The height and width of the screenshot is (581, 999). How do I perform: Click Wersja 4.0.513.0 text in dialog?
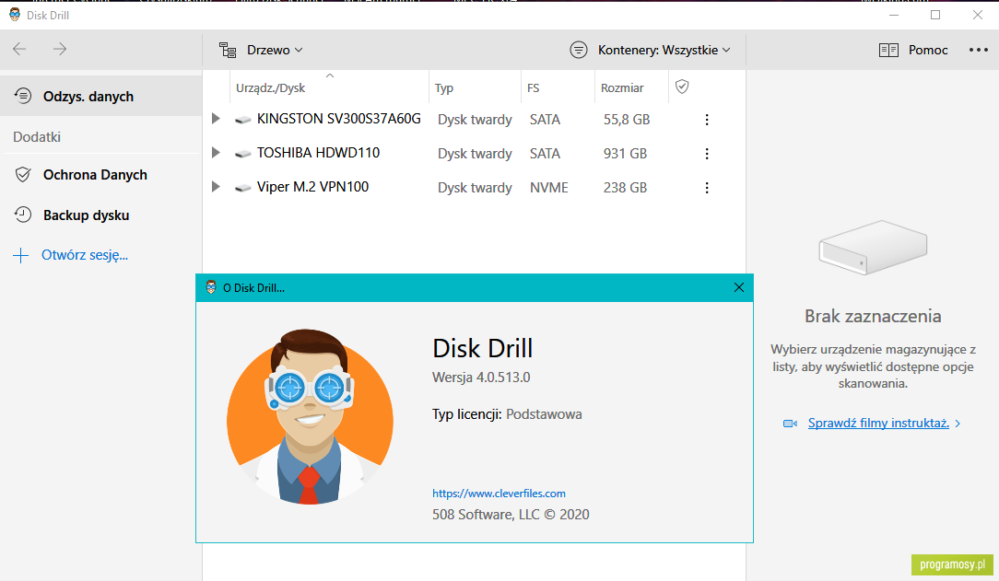click(481, 378)
